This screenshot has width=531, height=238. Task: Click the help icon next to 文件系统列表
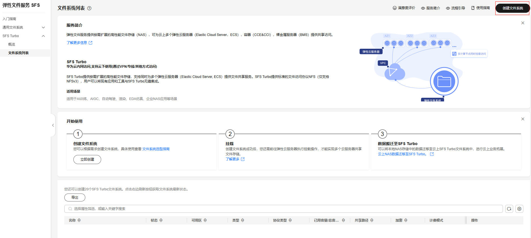click(x=89, y=8)
